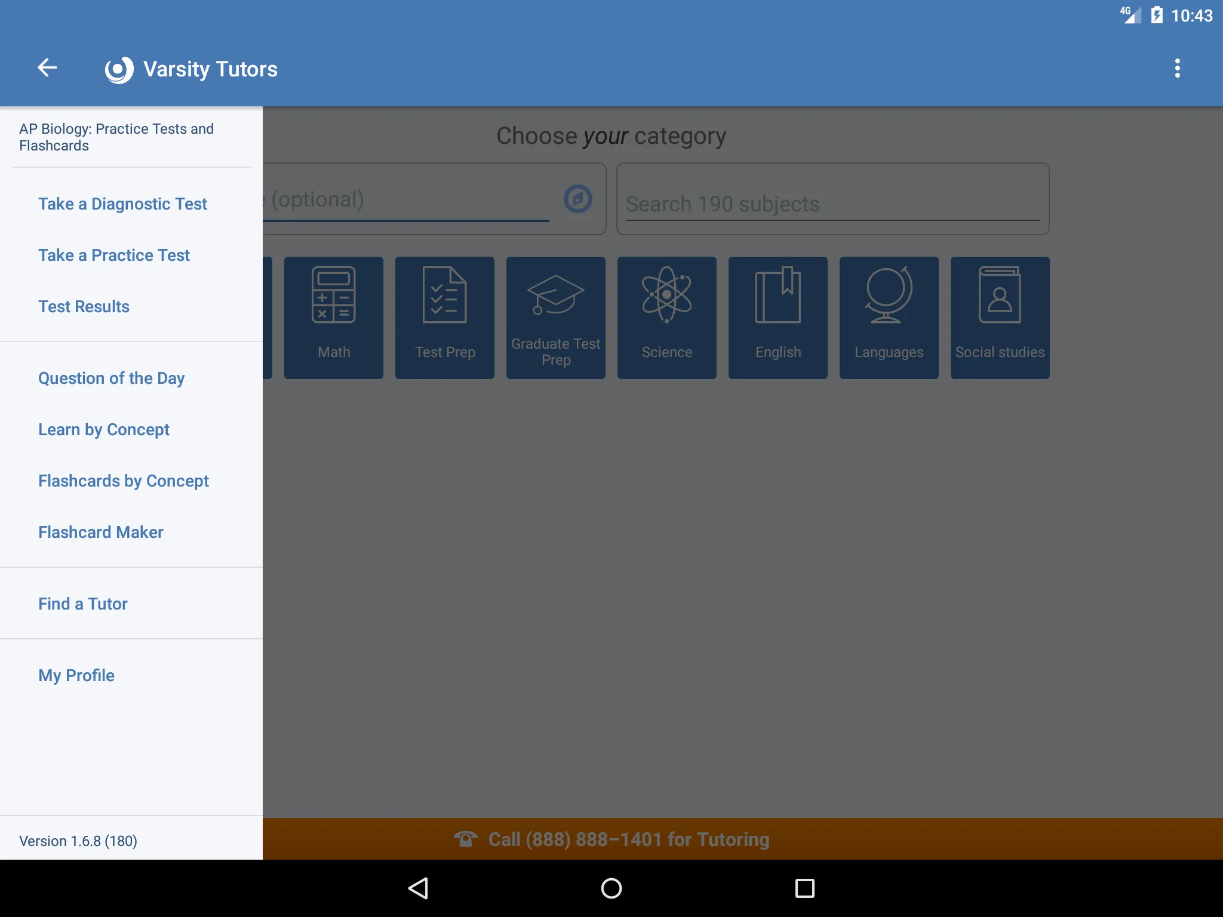Open Flashcard Maker section
The height and width of the screenshot is (917, 1223).
tap(100, 531)
